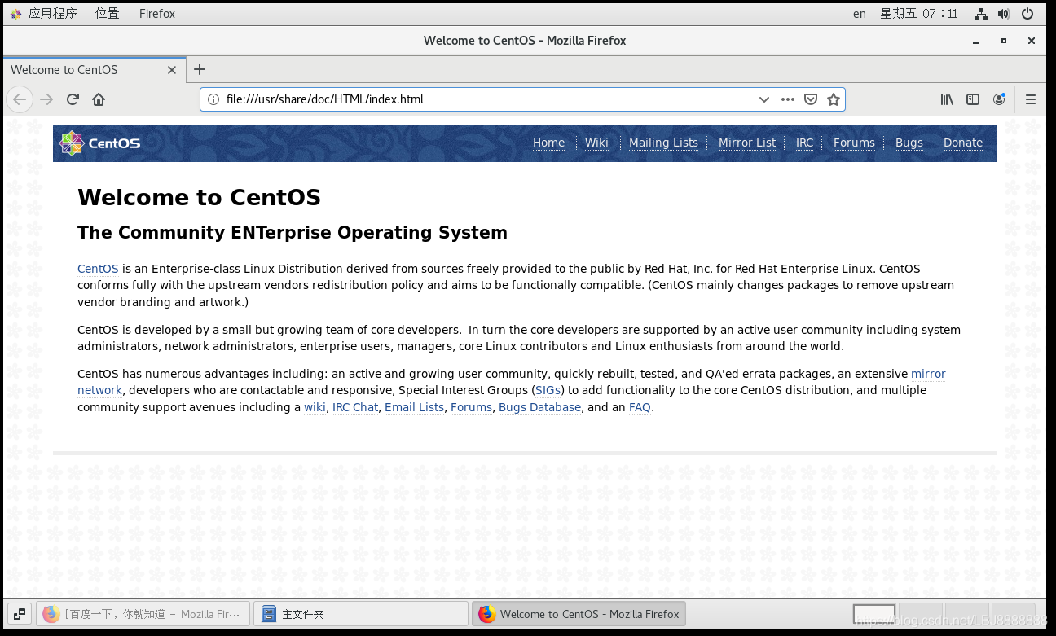
Task: Follow the Forums link in paragraph
Action: click(x=471, y=407)
